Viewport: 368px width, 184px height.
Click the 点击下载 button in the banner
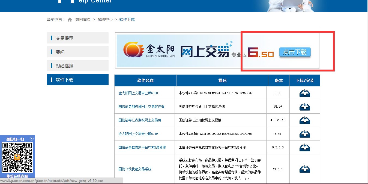[x=295, y=52]
